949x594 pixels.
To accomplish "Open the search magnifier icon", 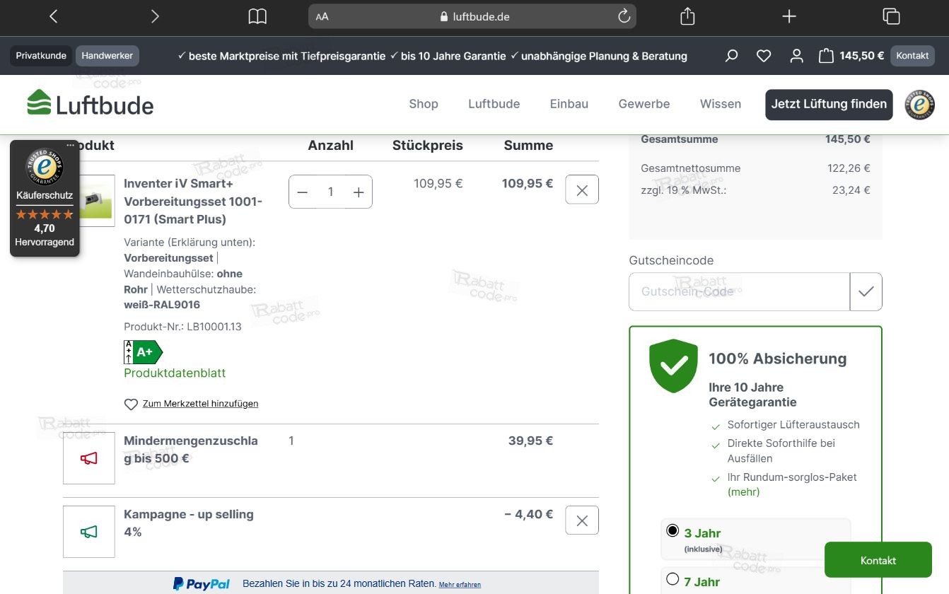I will tap(732, 55).
